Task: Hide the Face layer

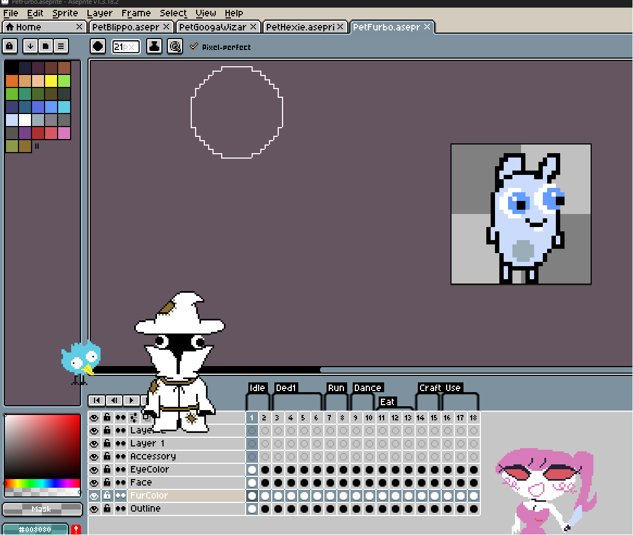Action: [x=94, y=482]
